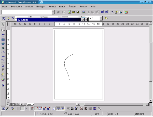Open the Extras menu
Screen dimensions: 153x117
click(62, 6)
